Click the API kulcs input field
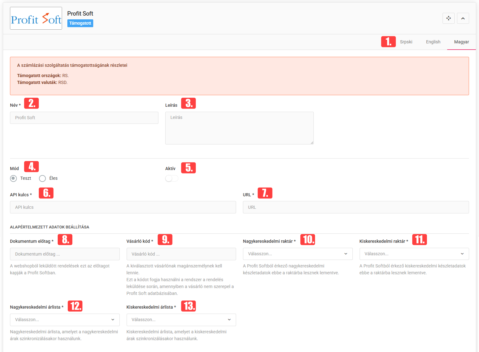This screenshot has height=352, width=479. (123, 207)
